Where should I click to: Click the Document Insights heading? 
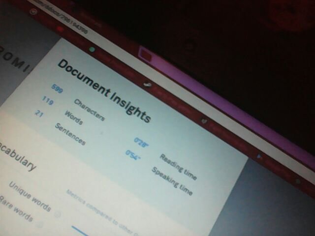pos(104,90)
